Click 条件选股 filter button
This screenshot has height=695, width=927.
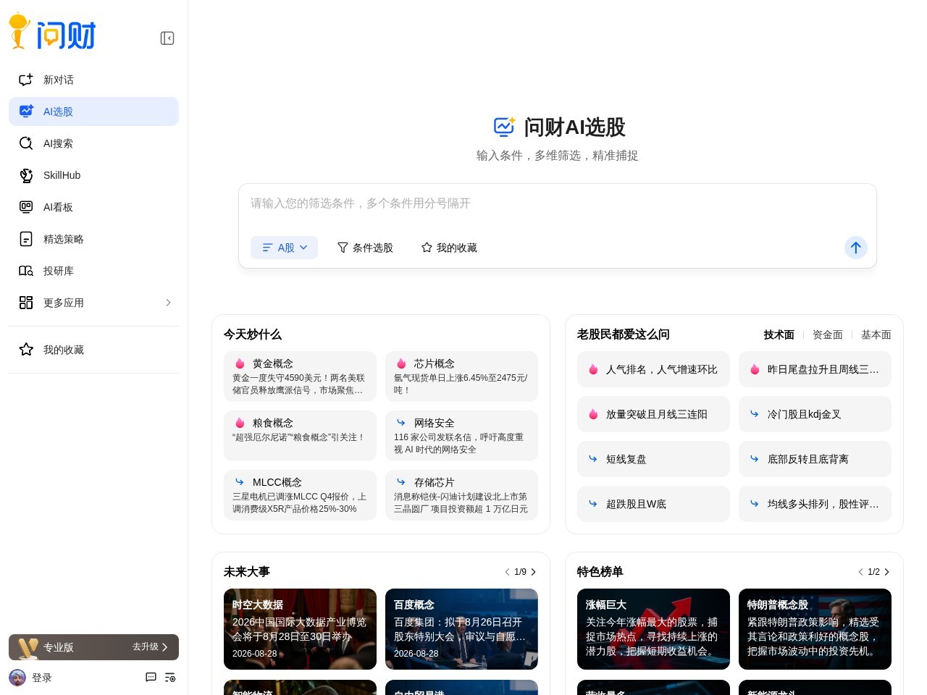(x=365, y=248)
